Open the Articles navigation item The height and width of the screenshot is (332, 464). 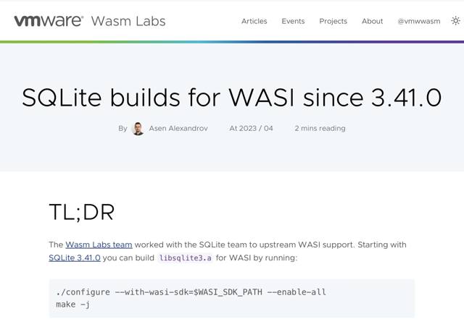pos(254,21)
